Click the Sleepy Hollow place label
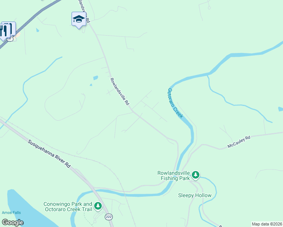Screen dimensions: 283x227 [x=195, y=196]
